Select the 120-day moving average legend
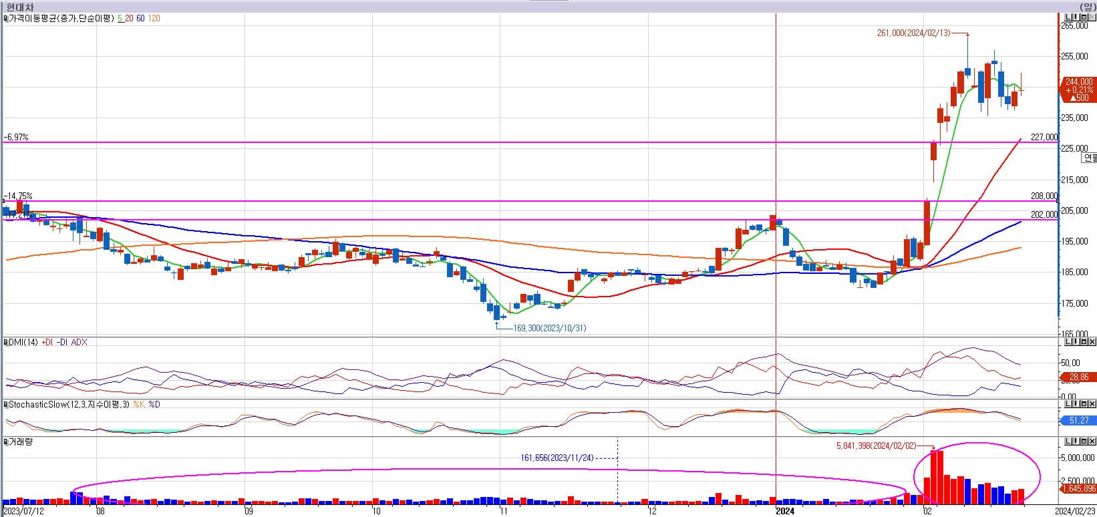This screenshot has width=1097, height=517. pyautogui.click(x=154, y=19)
